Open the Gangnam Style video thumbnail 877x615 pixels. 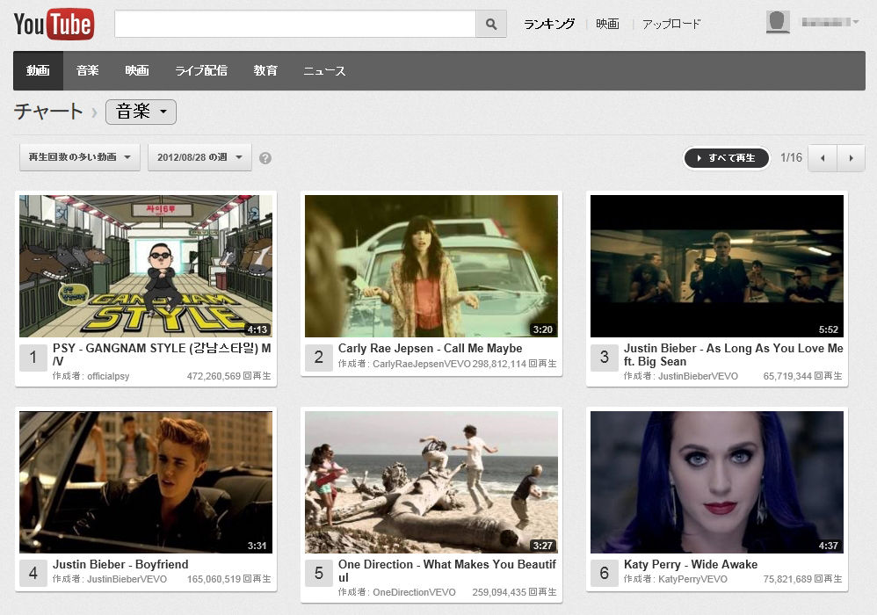(x=146, y=266)
